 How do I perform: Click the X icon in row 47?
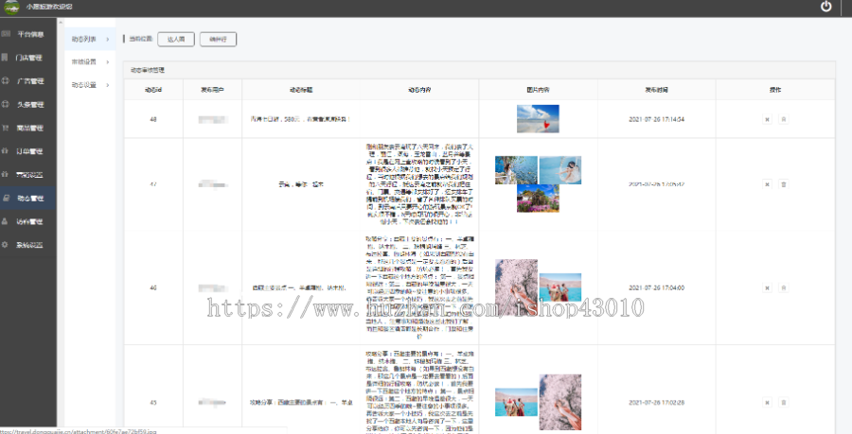click(767, 184)
